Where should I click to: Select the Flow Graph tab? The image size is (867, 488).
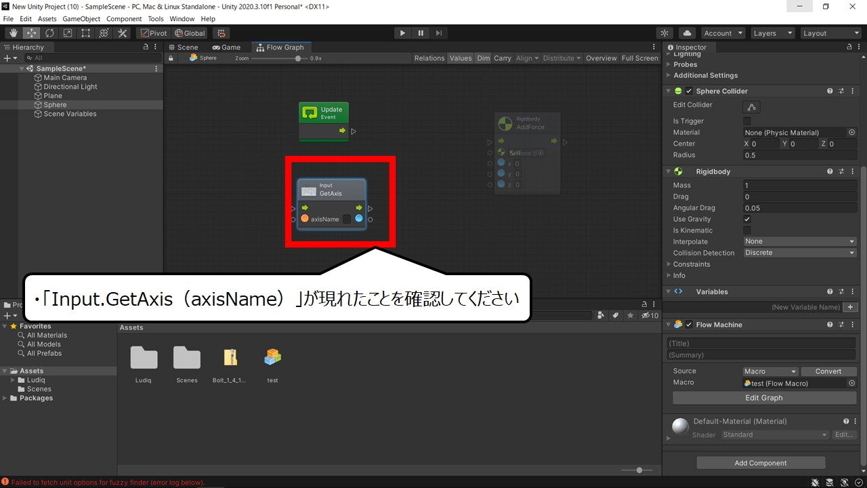280,47
